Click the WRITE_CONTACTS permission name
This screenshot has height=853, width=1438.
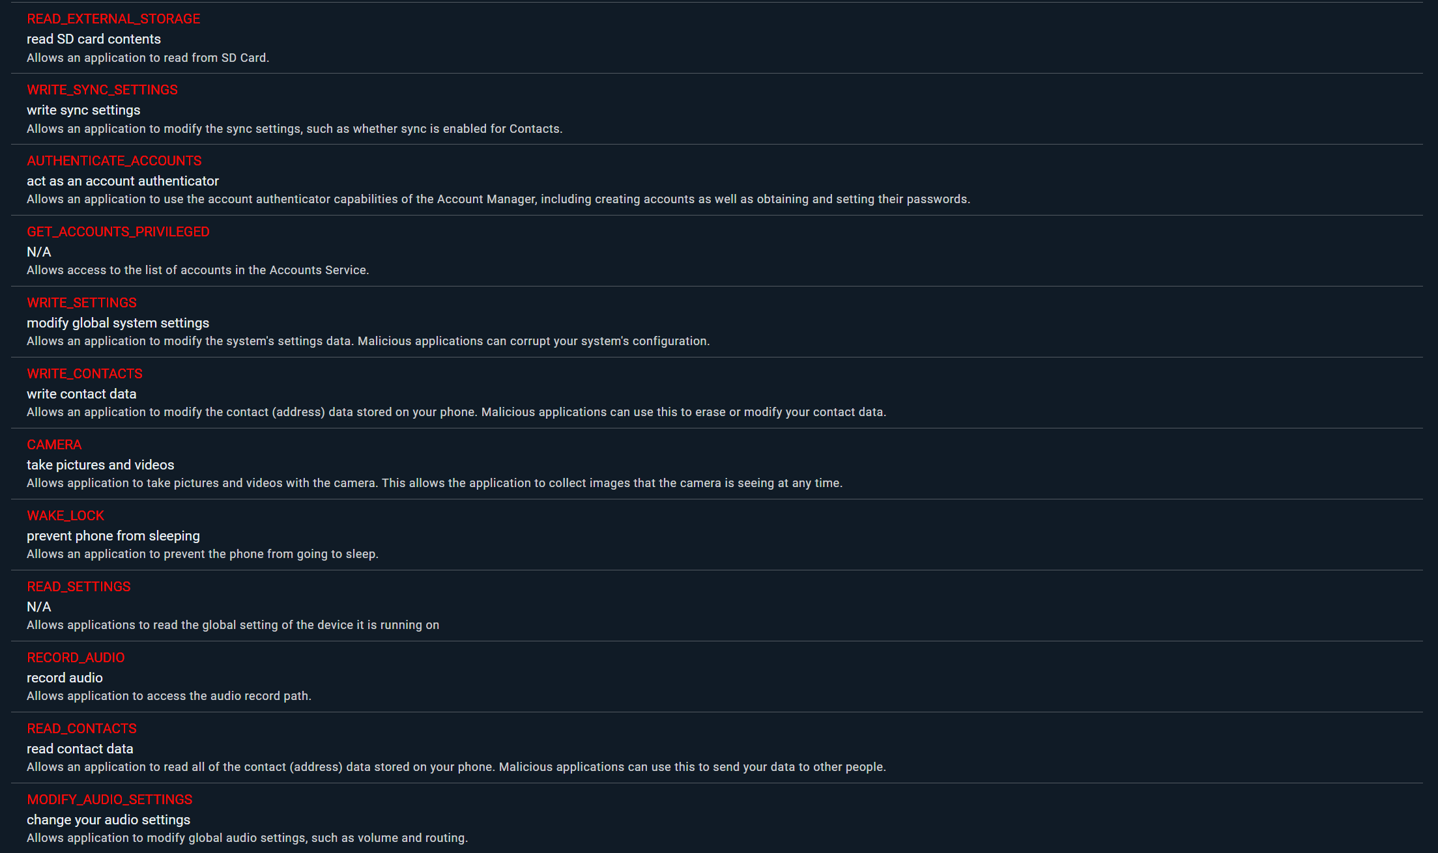[85, 374]
